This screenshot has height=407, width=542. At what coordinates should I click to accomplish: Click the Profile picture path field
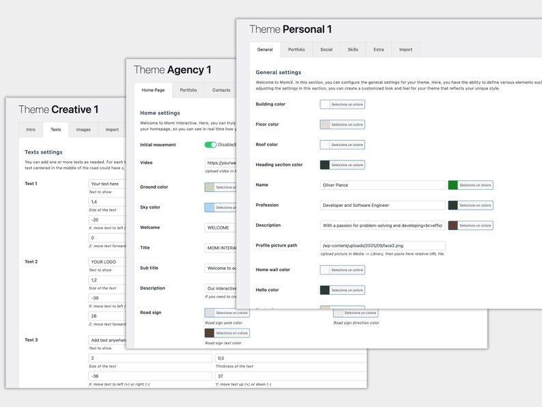click(383, 246)
